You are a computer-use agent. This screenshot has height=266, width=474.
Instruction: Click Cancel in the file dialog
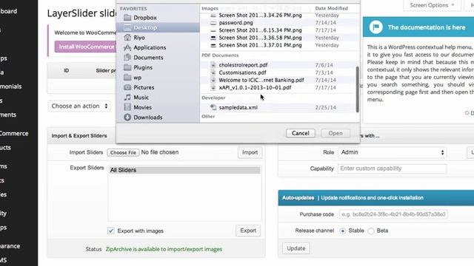coord(301,133)
